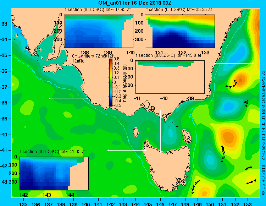This screenshot has width=266, height=206.
Task: Click the -33 latitude axis label
Action: (4, 24)
